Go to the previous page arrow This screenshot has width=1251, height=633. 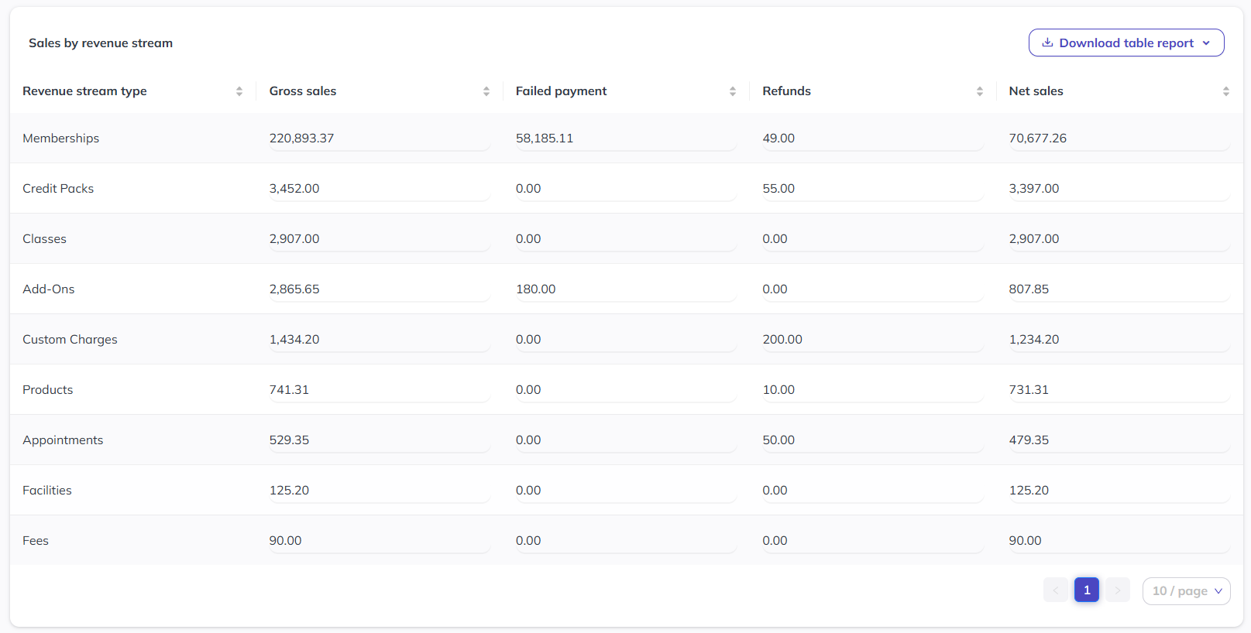(x=1056, y=590)
